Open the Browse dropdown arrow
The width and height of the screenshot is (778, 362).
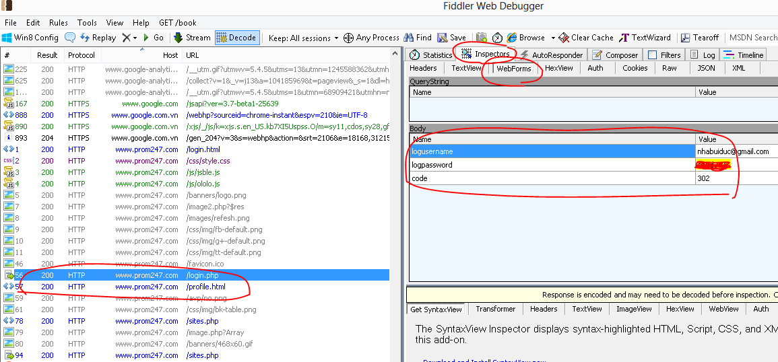(554, 38)
